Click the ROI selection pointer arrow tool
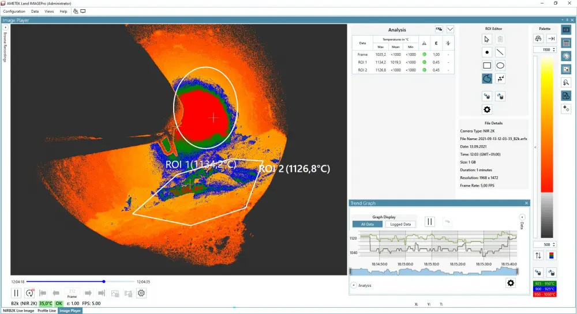The width and height of the screenshot is (577, 314). (487, 39)
